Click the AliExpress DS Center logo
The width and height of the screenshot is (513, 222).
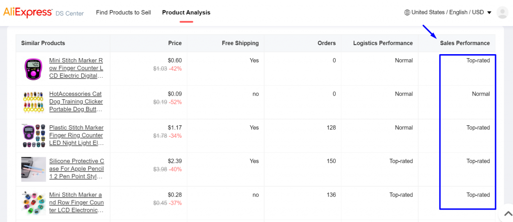coord(44,13)
